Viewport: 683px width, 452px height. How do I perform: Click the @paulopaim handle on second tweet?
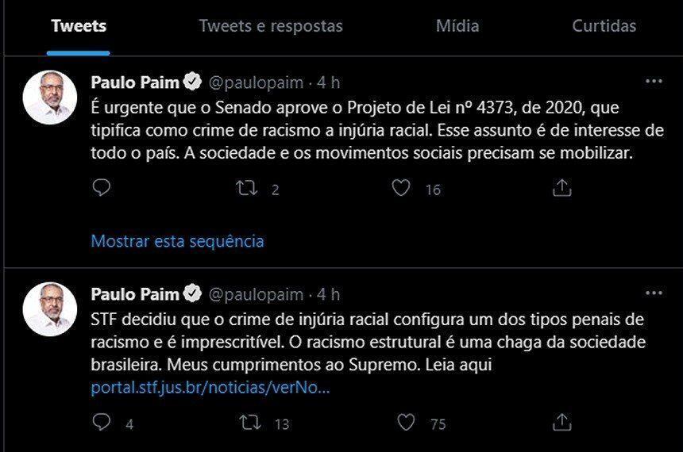click(x=256, y=294)
